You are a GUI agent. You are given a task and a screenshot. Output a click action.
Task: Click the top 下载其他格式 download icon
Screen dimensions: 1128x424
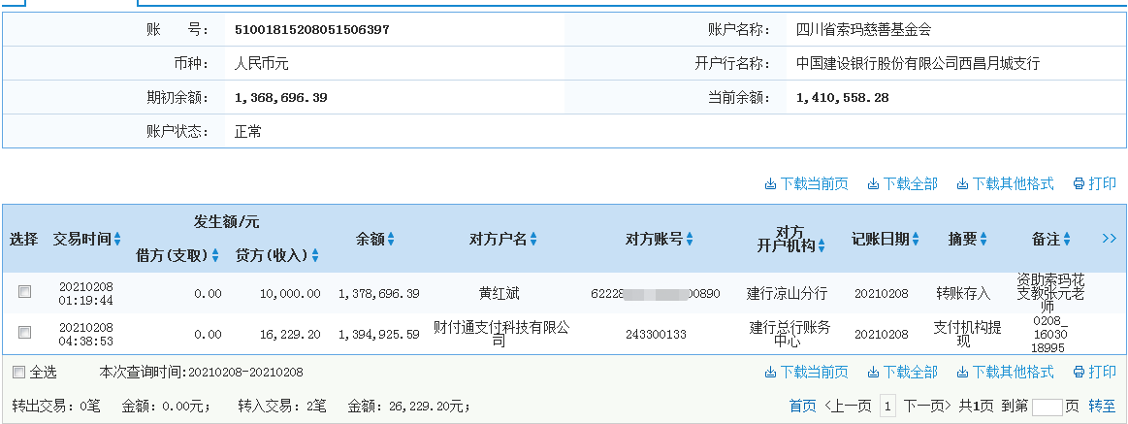click(x=962, y=184)
